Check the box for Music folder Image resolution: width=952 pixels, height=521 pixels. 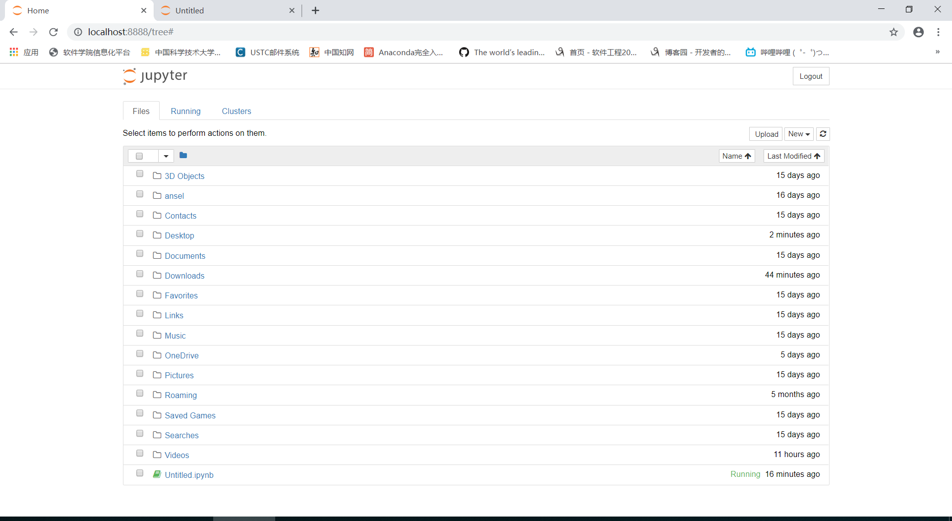pyautogui.click(x=140, y=334)
